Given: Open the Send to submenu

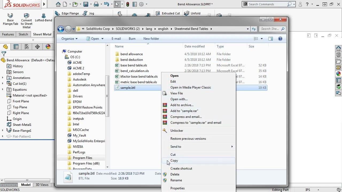Looking at the screenshot, I should tap(199, 147).
